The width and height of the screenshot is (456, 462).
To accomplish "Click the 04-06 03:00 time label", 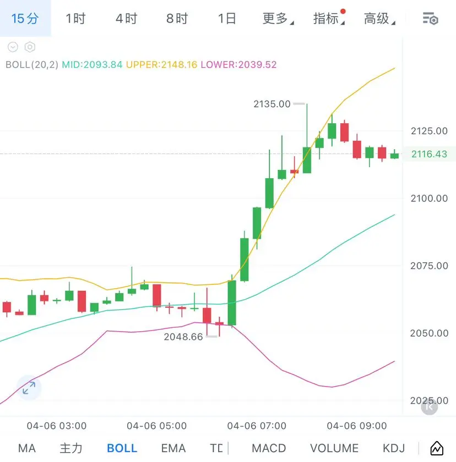I will pos(57,426).
